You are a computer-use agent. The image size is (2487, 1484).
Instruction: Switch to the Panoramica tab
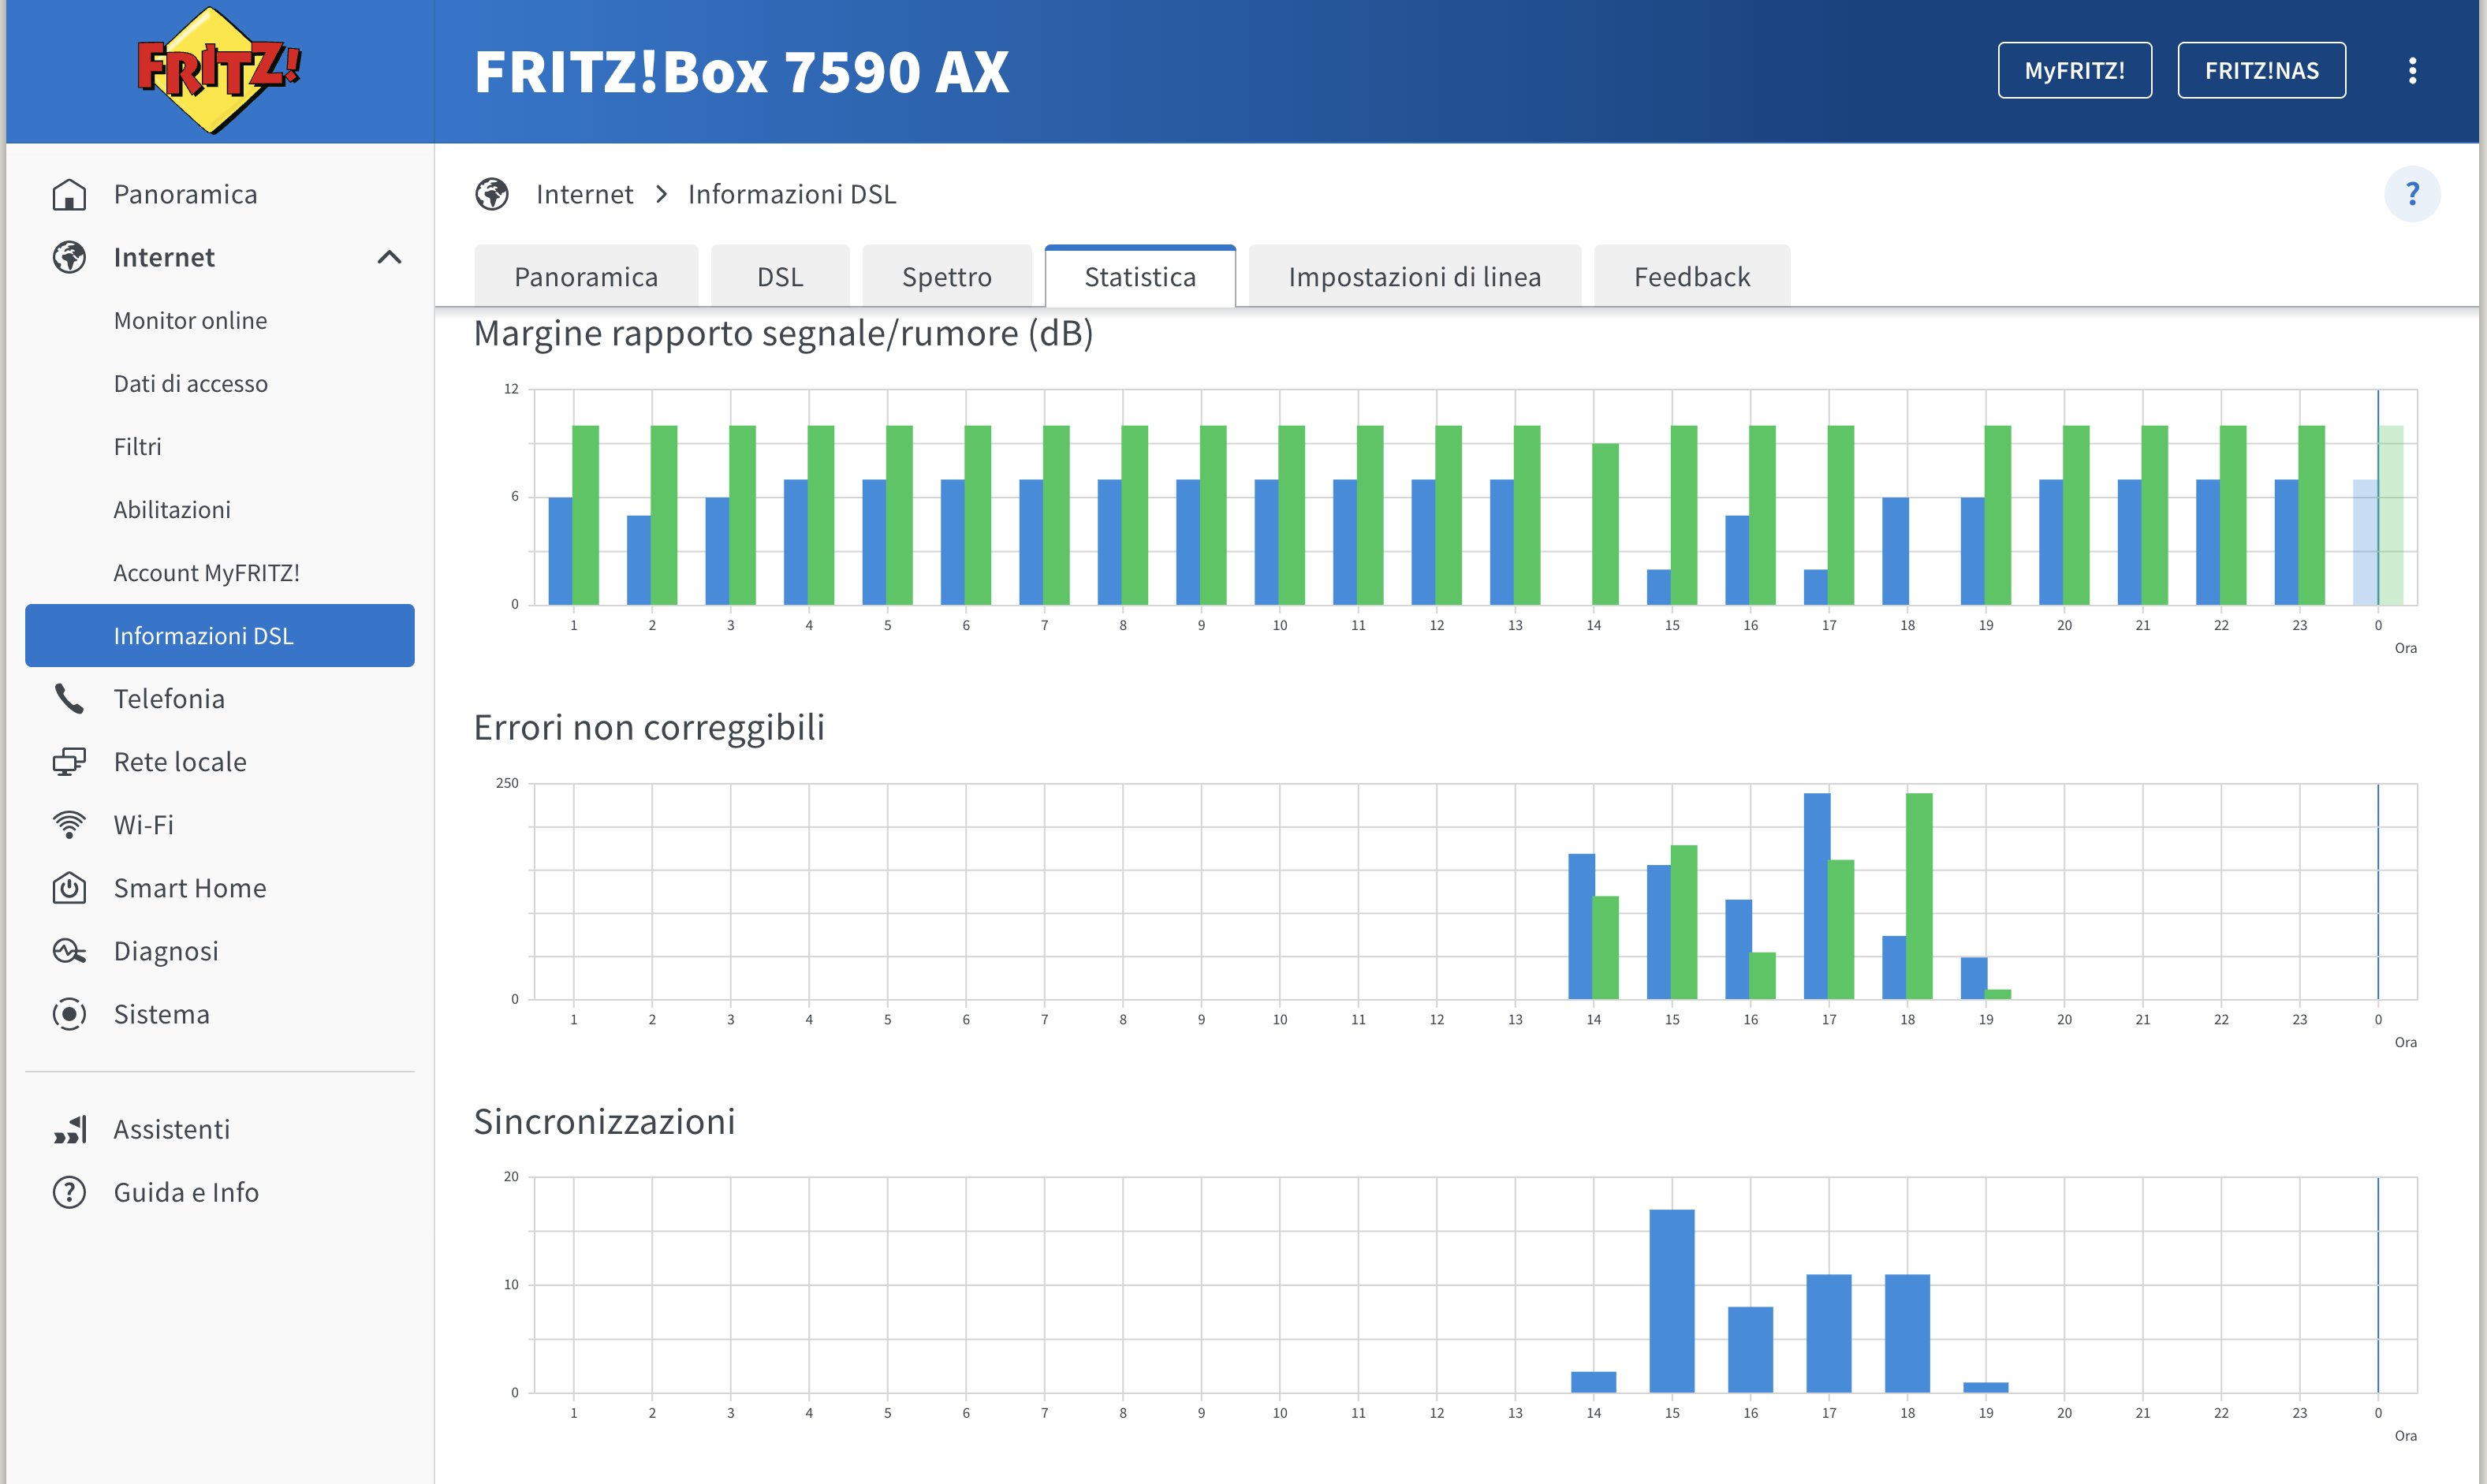(586, 276)
